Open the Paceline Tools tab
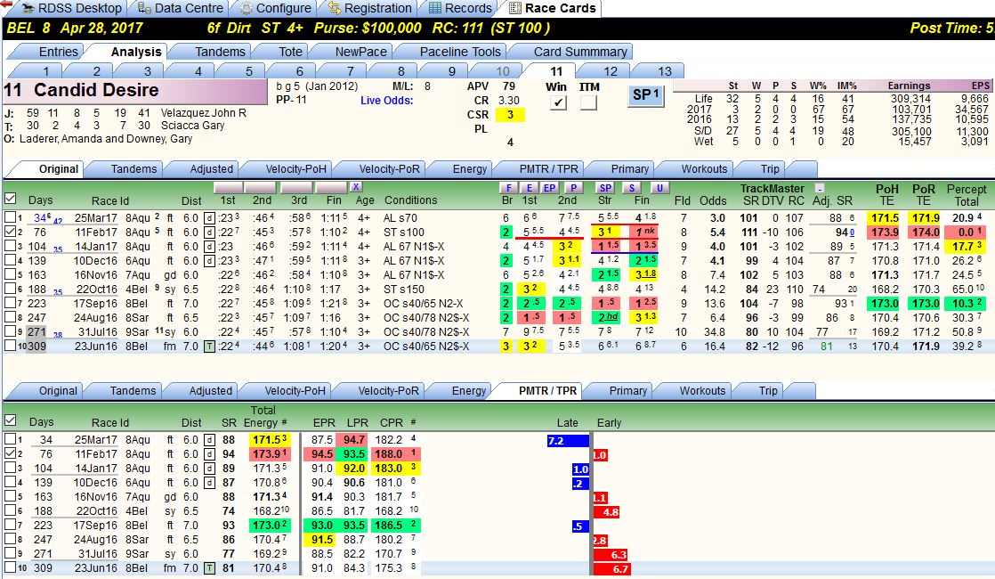The width and height of the screenshot is (995, 579). pos(460,52)
